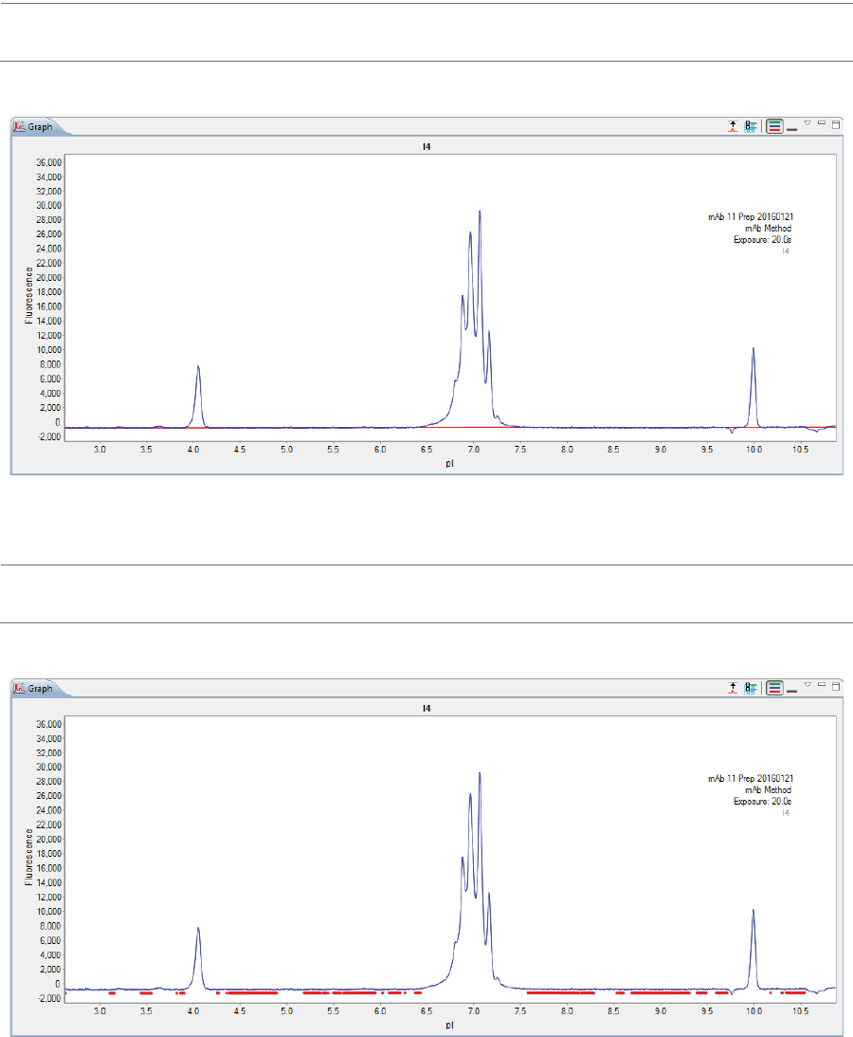
Task: Toggle stacked traces view in upper Graph panel
Action: 774,126
